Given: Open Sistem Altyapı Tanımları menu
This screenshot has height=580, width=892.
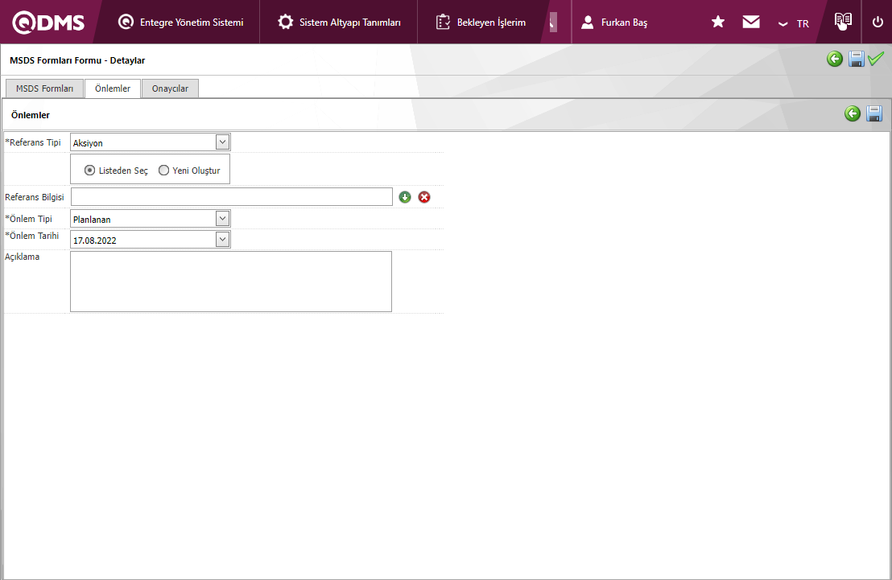Looking at the screenshot, I should (x=339, y=23).
